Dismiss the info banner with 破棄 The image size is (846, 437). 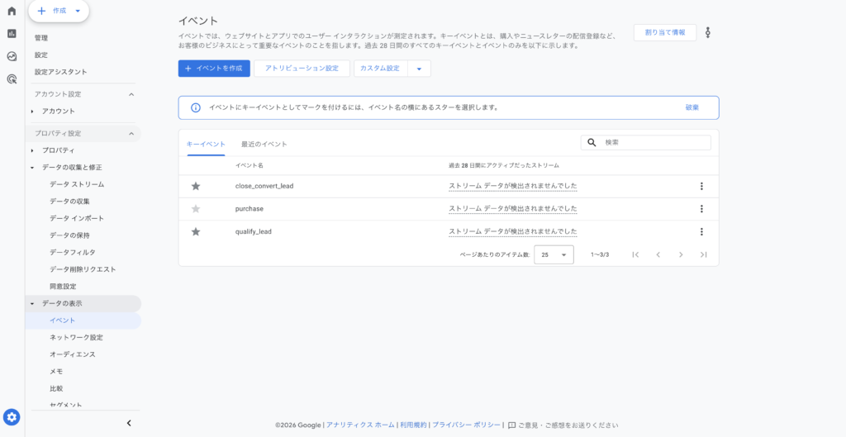(x=692, y=107)
